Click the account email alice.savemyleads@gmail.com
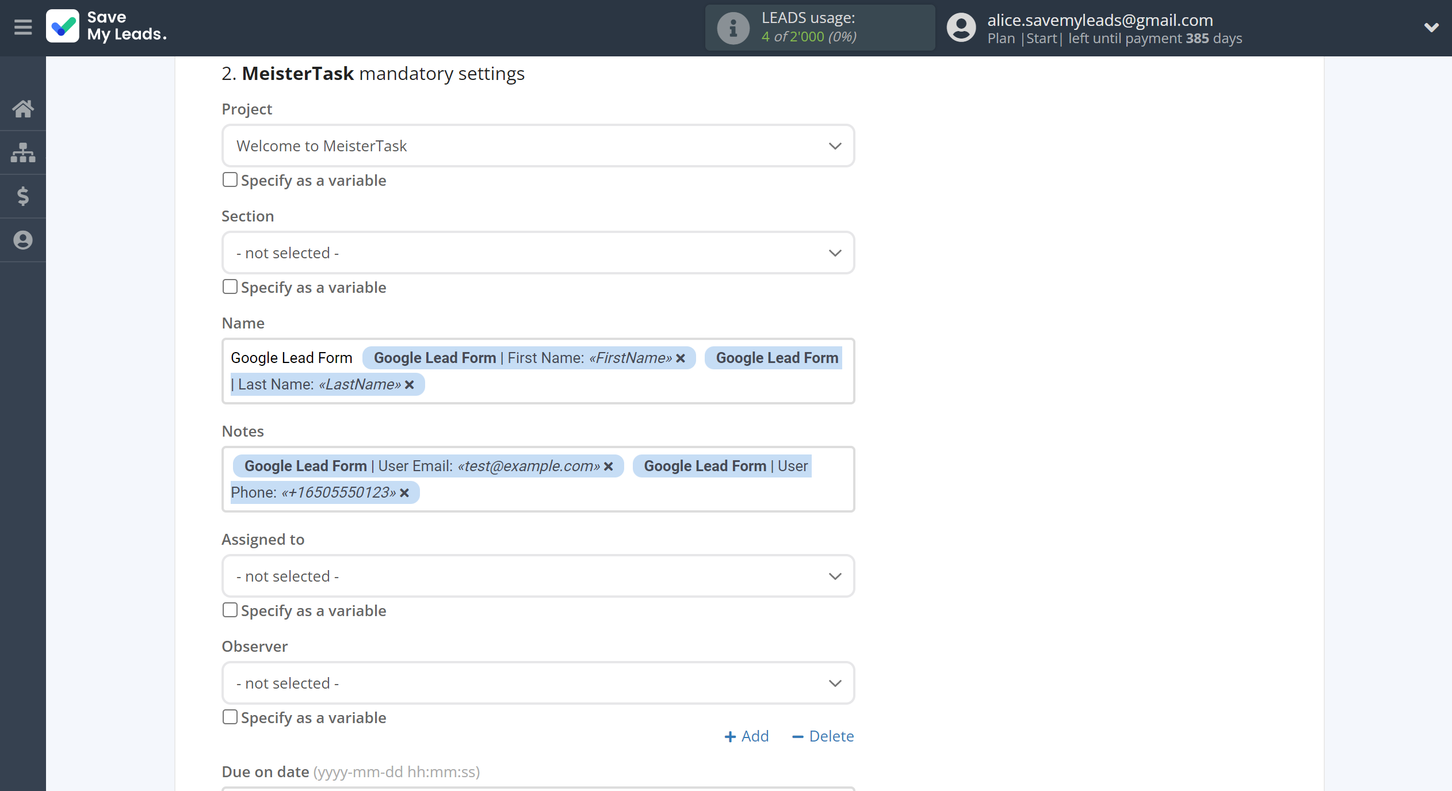 (x=1100, y=20)
